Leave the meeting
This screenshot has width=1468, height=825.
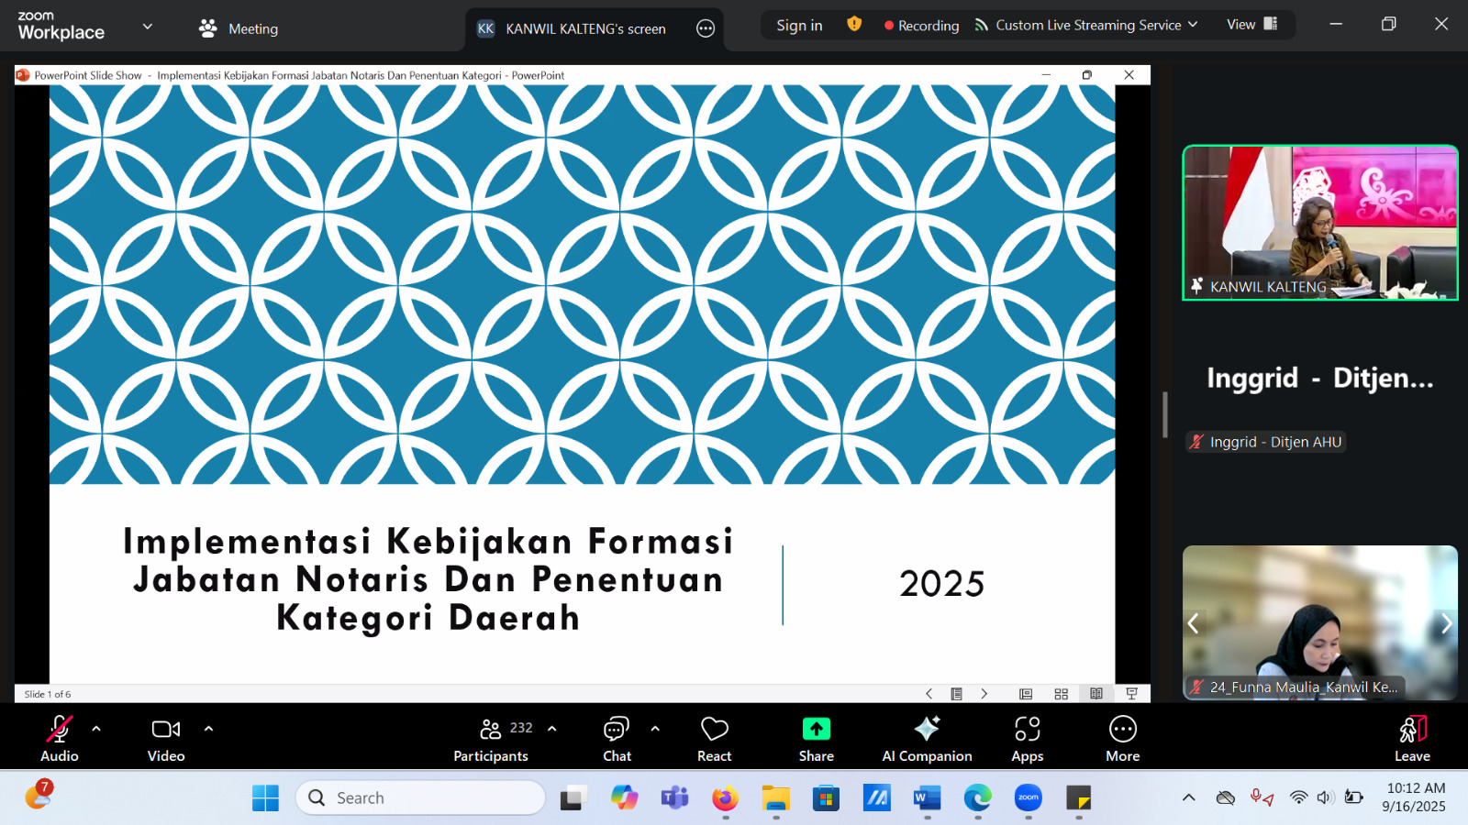coord(1412,738)
